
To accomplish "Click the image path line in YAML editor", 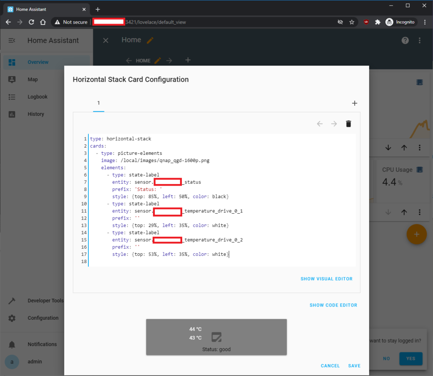I will [x=155, y=161].
